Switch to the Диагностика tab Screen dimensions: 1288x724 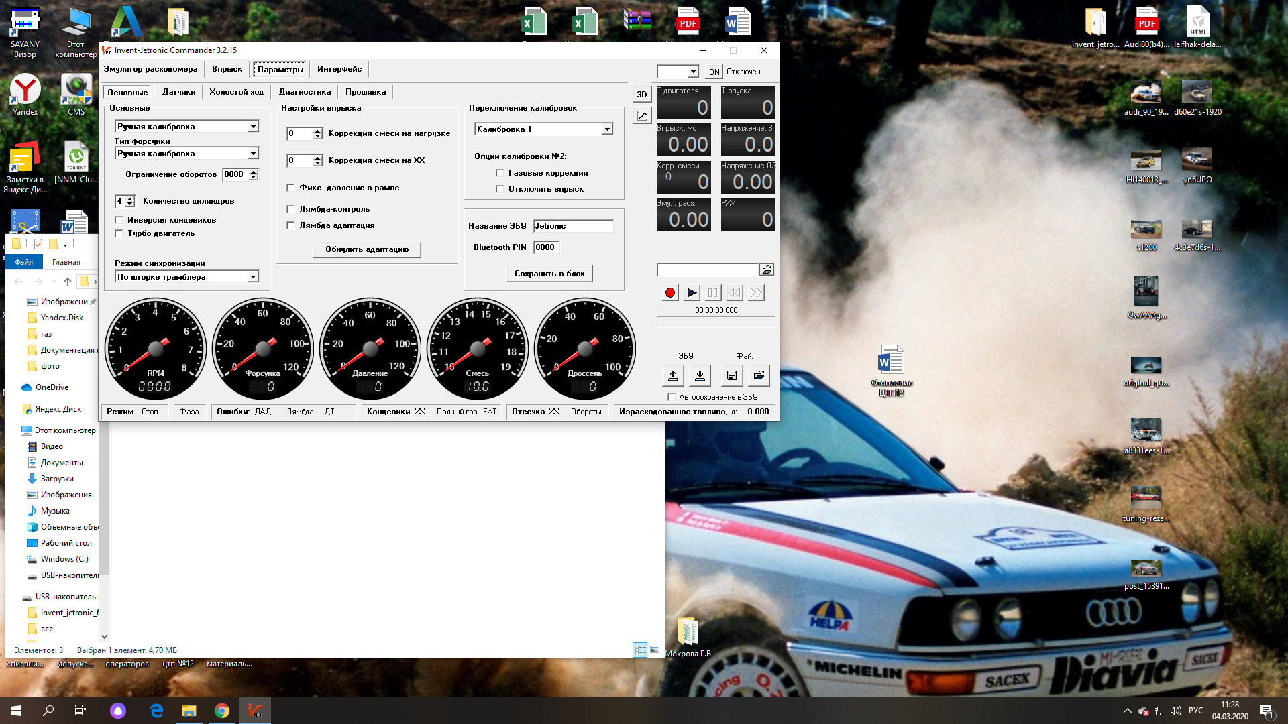(305, 92)
